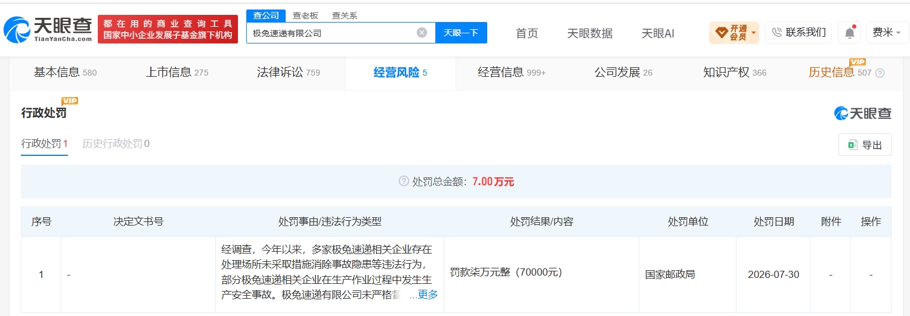The width and height of the screenshot is (910, 316).
Task: Open the 费米 user account dropdown
Action: tap(887, 33)
